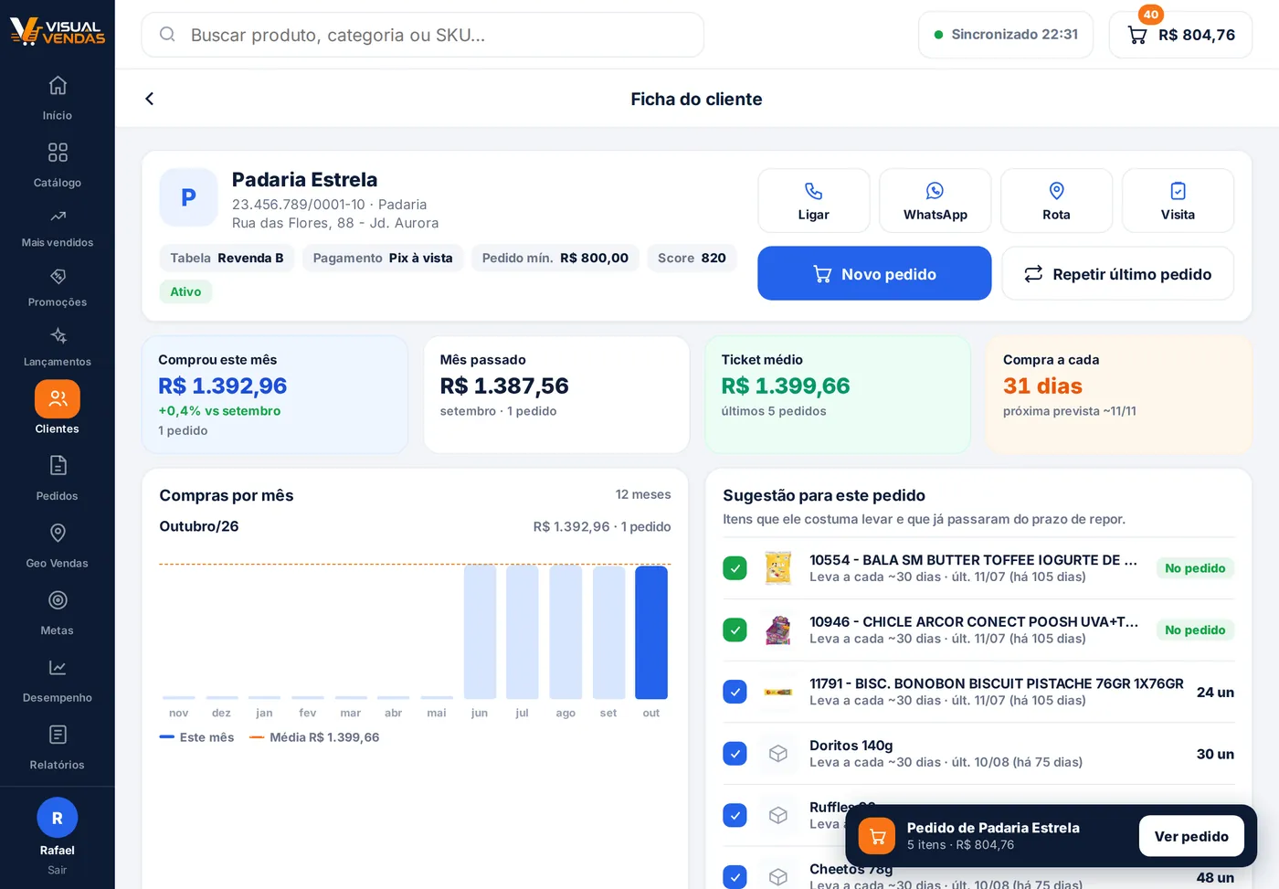Open the Início home icon

tap(58, 85)
